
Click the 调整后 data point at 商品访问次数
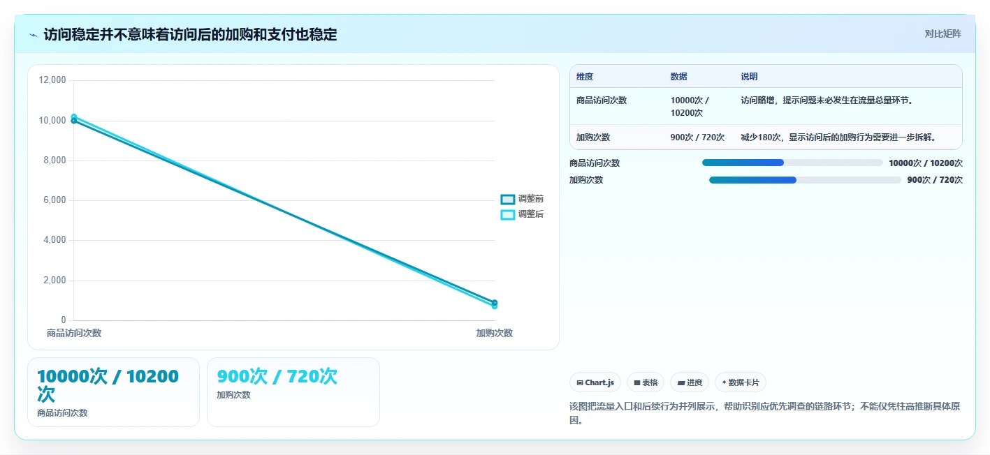coord(74,117)
